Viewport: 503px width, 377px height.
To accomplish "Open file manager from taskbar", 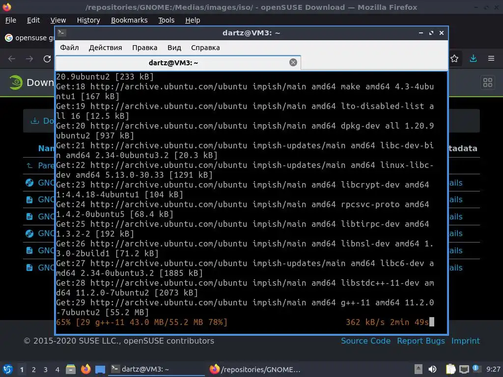I will [71, 369].
